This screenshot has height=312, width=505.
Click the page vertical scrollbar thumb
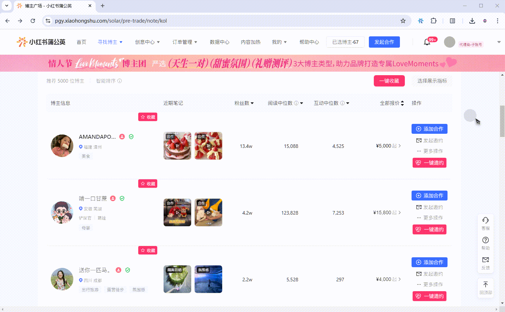pos(502,121)
